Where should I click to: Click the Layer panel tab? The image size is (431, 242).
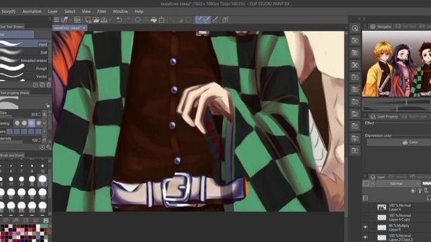pos(378,177)
